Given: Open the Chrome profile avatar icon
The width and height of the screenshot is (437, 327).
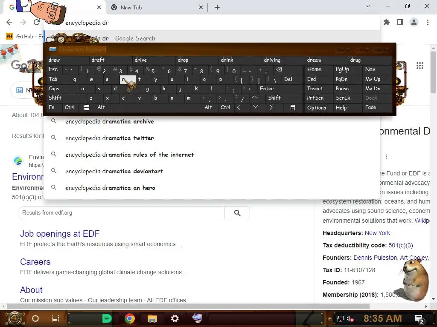Looking at the screenshot, I should coord(414,22).
